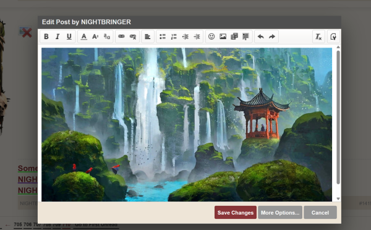
Task: Insert a bulleted list
Action: click(x=162, y=36)
